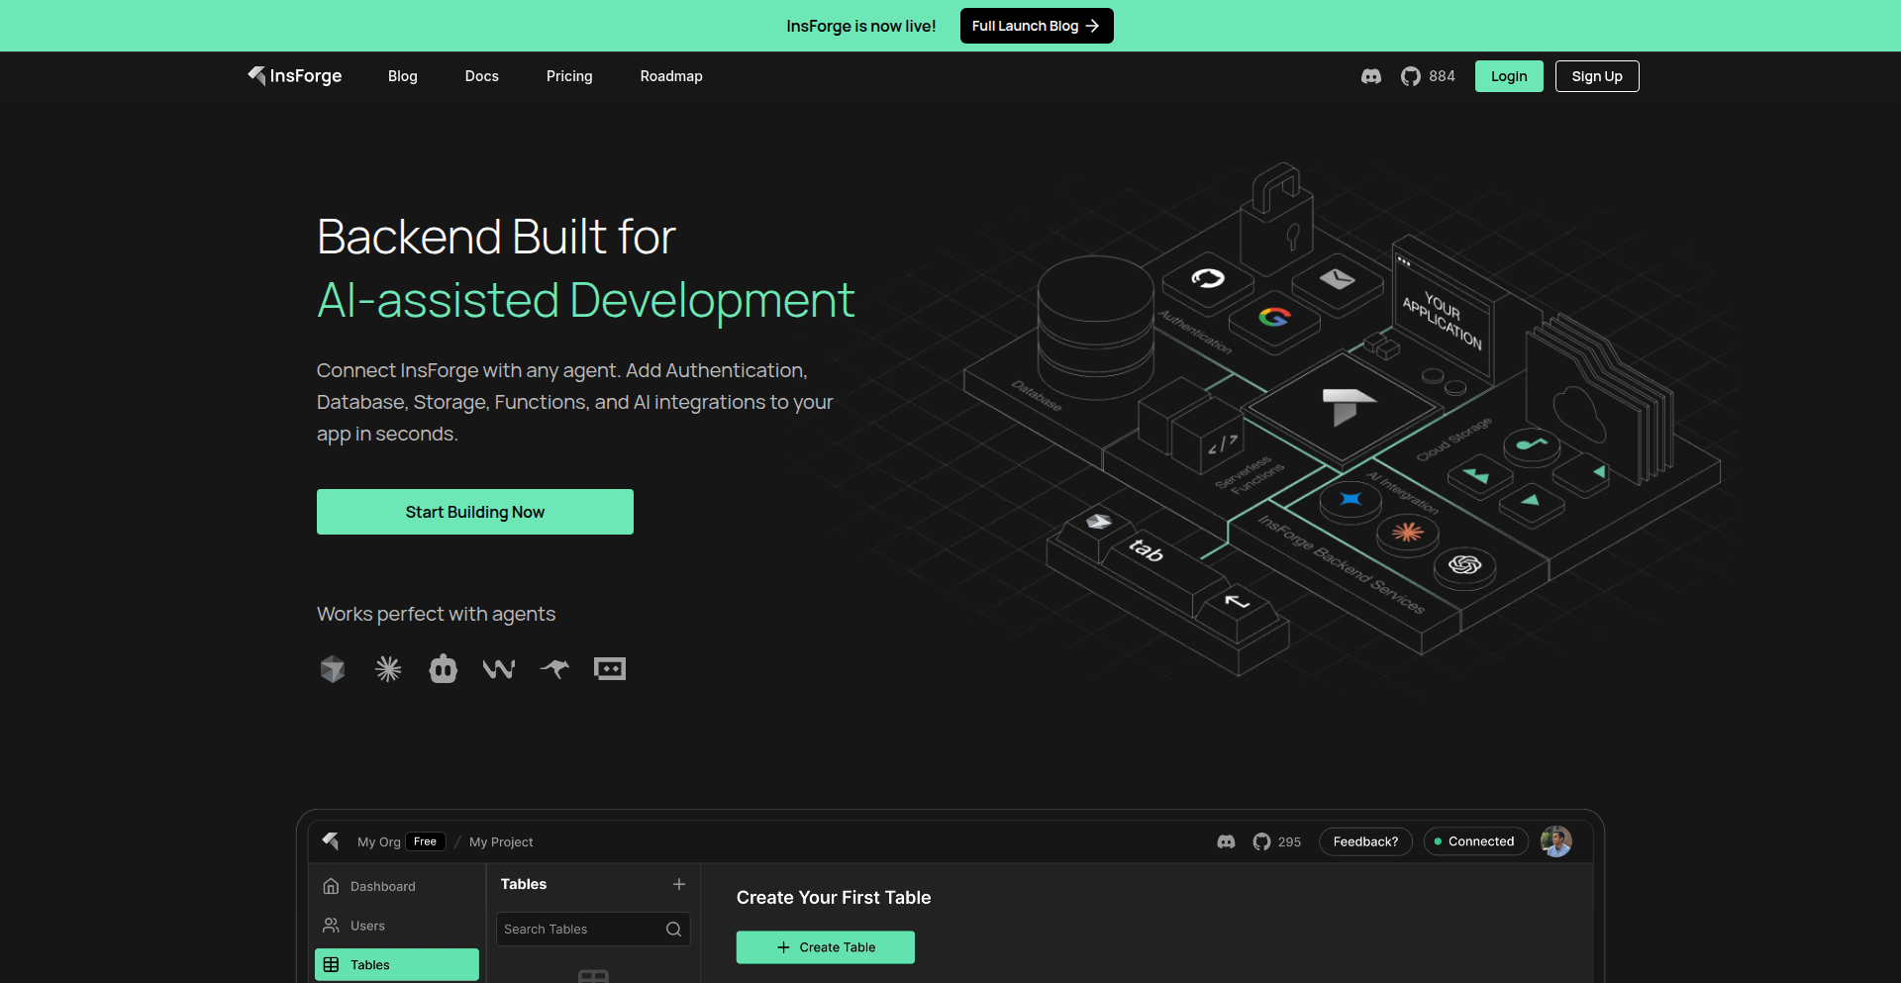Click the magnifier icon in Search Tables
This screenshot has height=983, width=1901.
[x=673, y=930]
